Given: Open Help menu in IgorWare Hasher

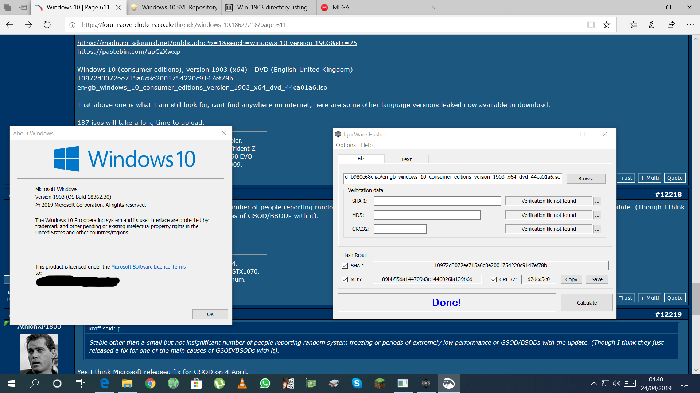Looking at the screenshot, I should point(367,145).
